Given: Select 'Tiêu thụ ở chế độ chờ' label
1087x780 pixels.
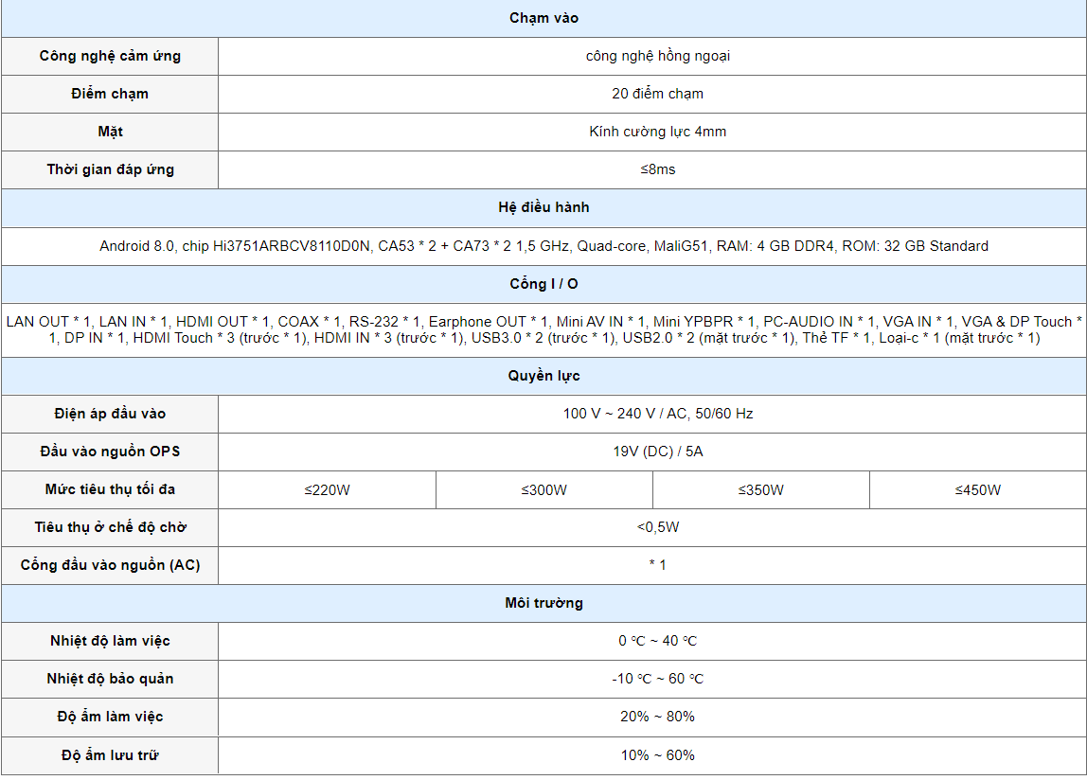Looking at the screenshot, I should [110, 527].
